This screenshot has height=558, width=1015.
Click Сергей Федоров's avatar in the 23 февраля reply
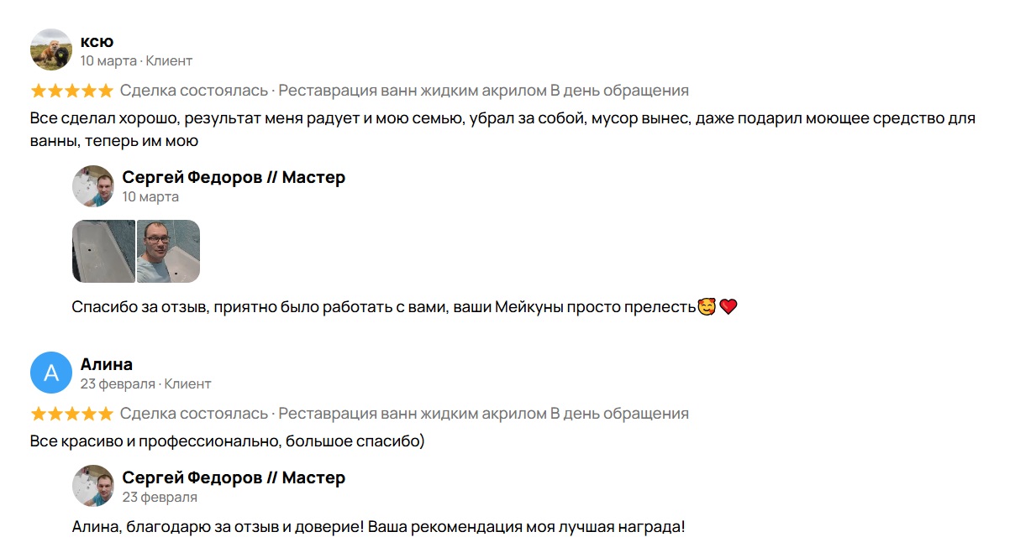coord(93,487)
